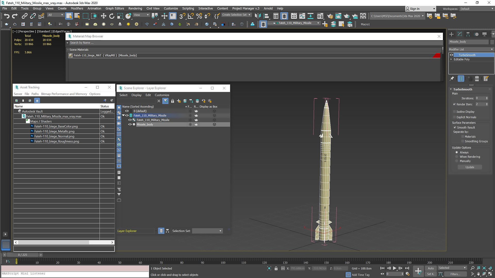Open the Rendering menu
The image size is (495, 278).
click(135, 8)
